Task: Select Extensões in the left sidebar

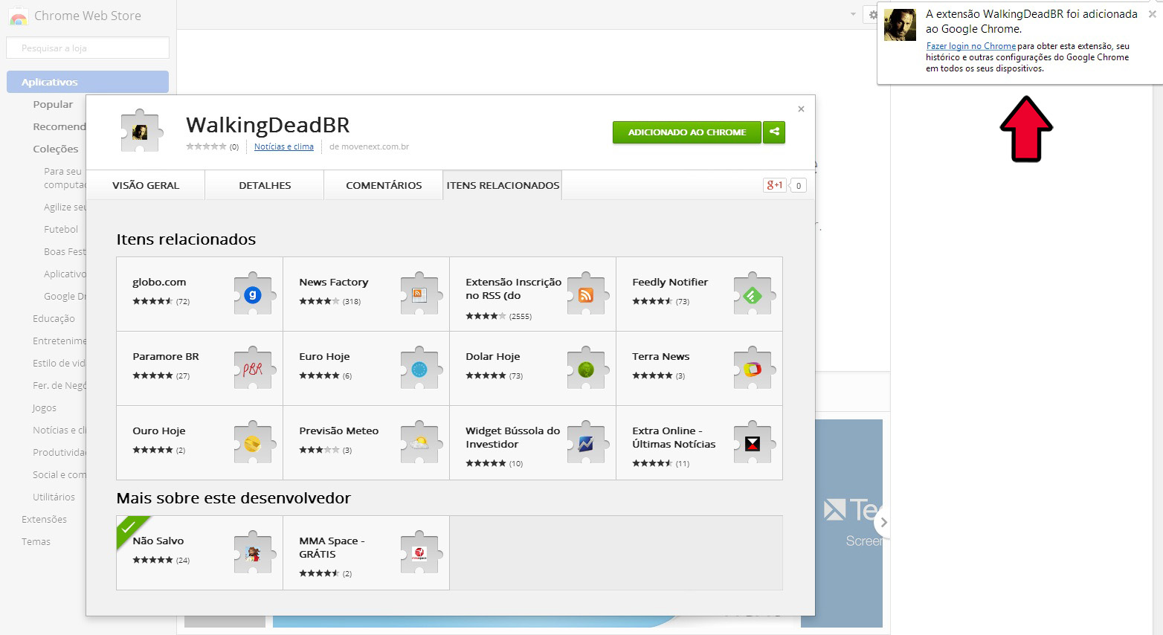Action: (x=44, y=519)
